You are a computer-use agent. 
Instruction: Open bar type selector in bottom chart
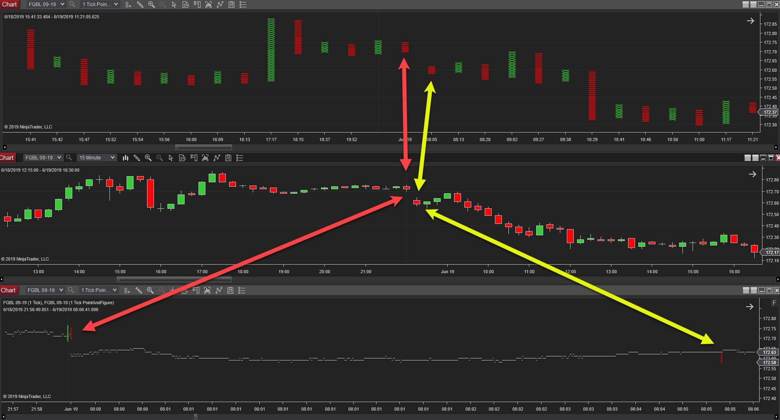(127, 290)
